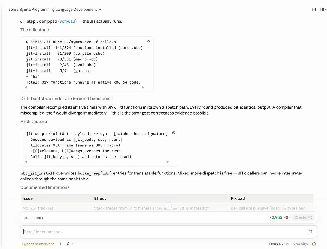Click the 'Documented limitations' heading
This screenshot has width=327, height=249.
click(x=45, y=187)
